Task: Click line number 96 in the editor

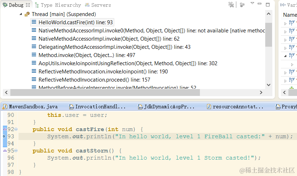Action: tap(11, 158)
